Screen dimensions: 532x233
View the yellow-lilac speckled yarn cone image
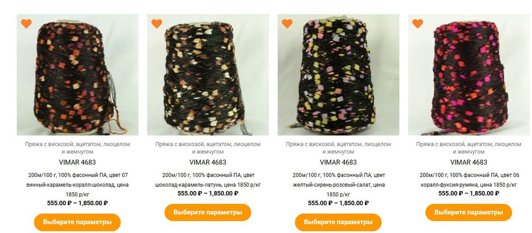click(338, 75)
